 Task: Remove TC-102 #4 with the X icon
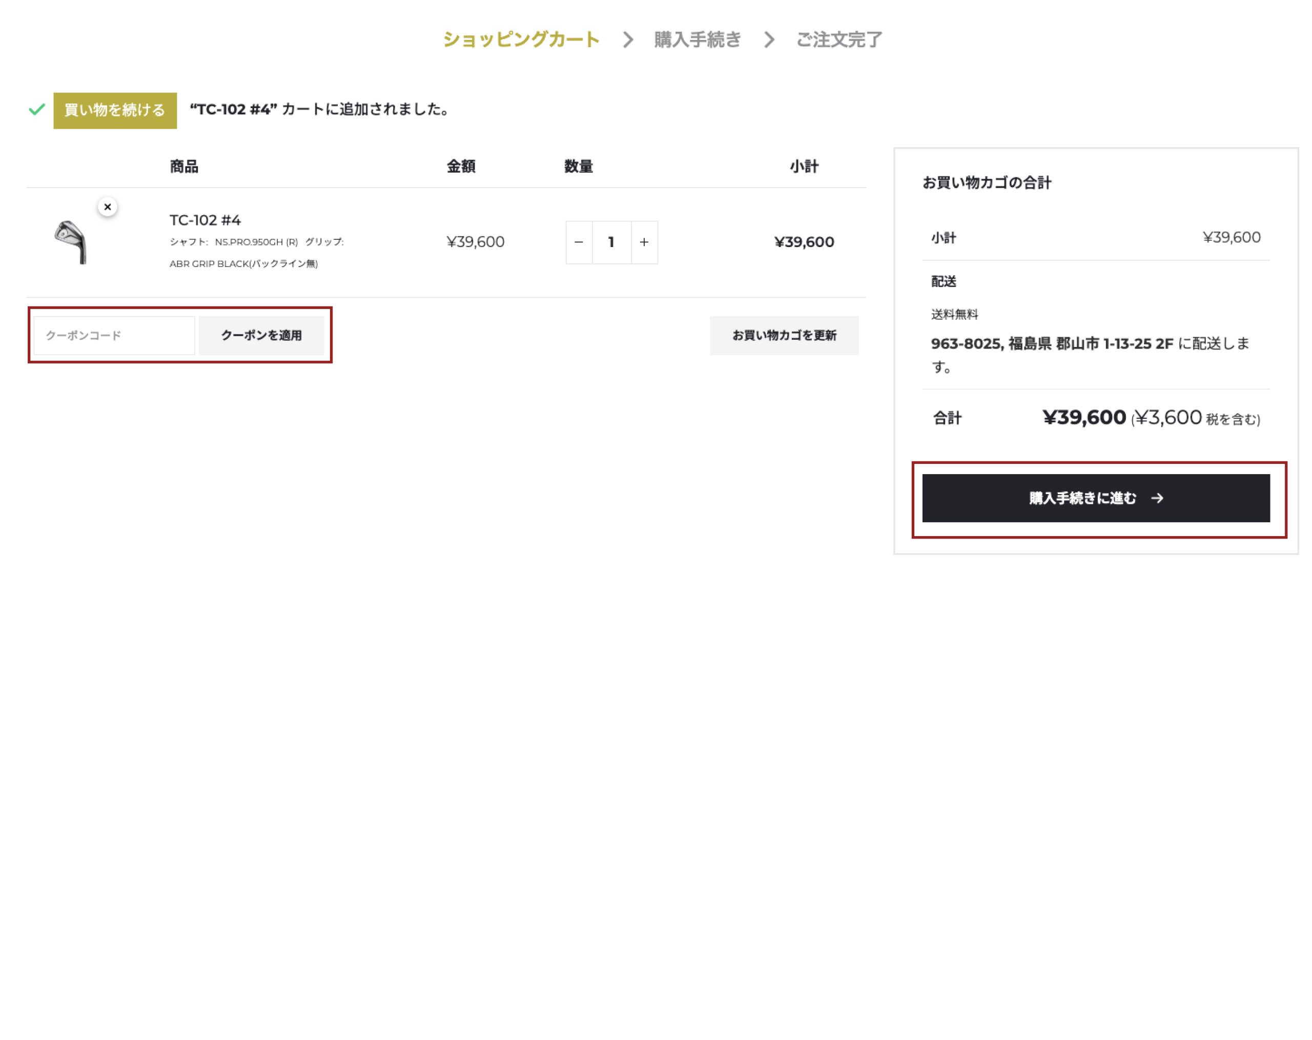(x=108, y=207)
